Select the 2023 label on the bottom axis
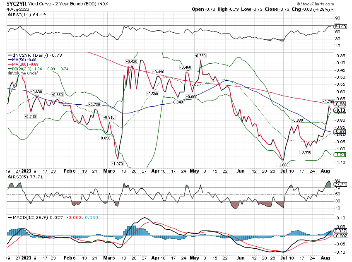 coord(26,171)
